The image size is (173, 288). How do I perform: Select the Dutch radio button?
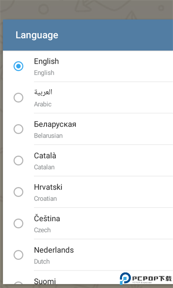pos(19,255)
